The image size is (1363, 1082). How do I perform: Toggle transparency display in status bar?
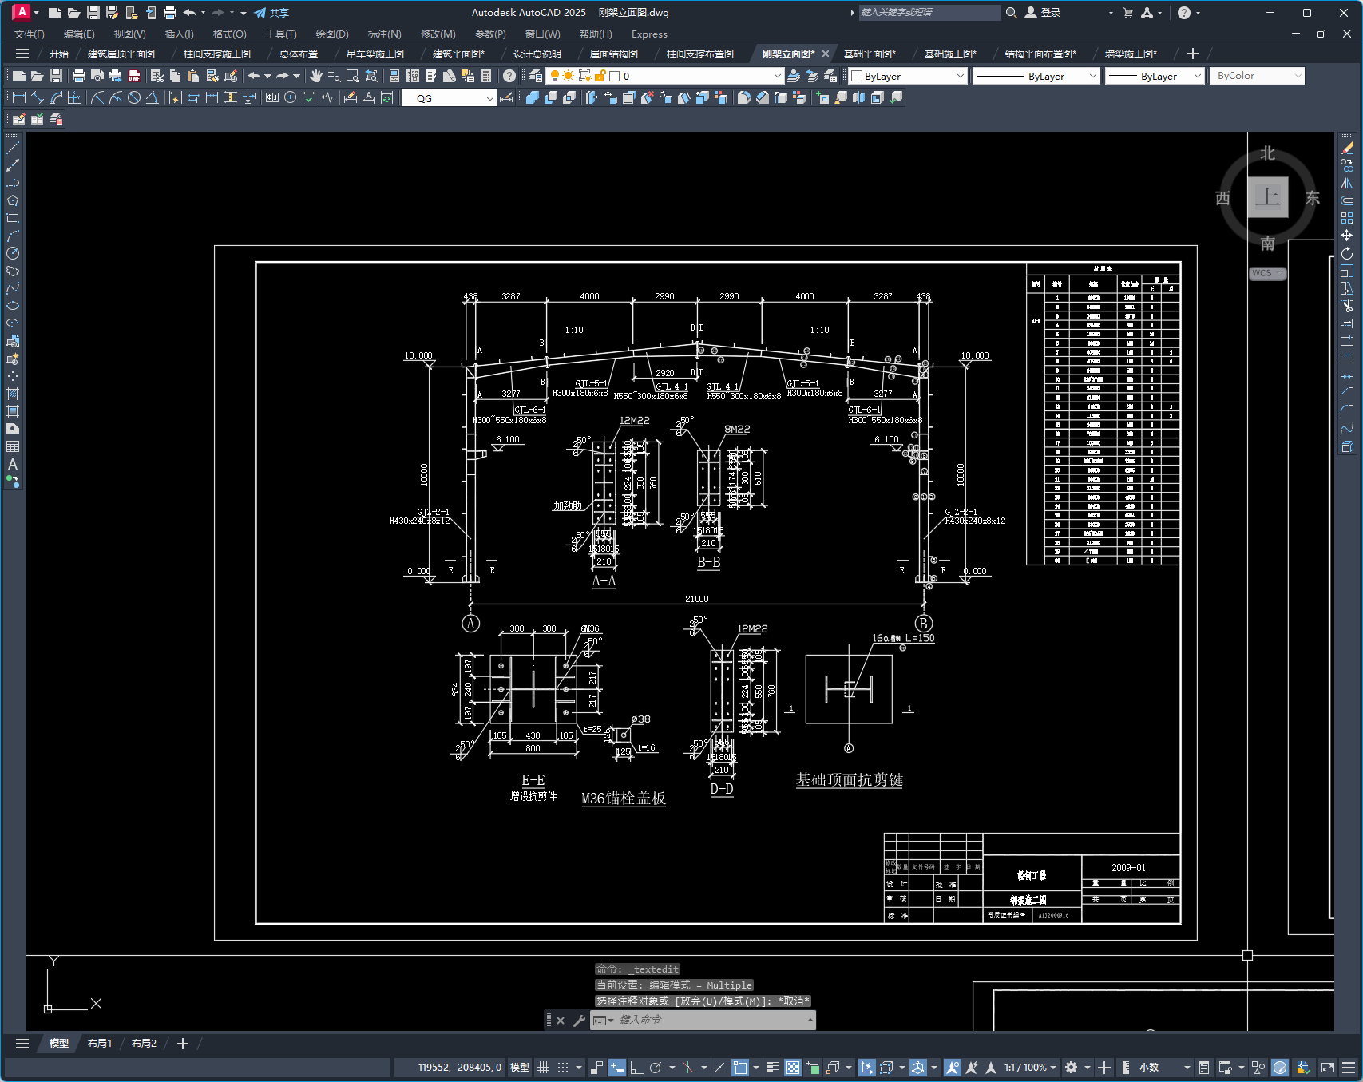793,1068
